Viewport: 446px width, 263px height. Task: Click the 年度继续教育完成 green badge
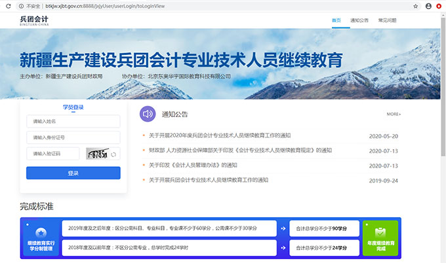tap(380, 238)
